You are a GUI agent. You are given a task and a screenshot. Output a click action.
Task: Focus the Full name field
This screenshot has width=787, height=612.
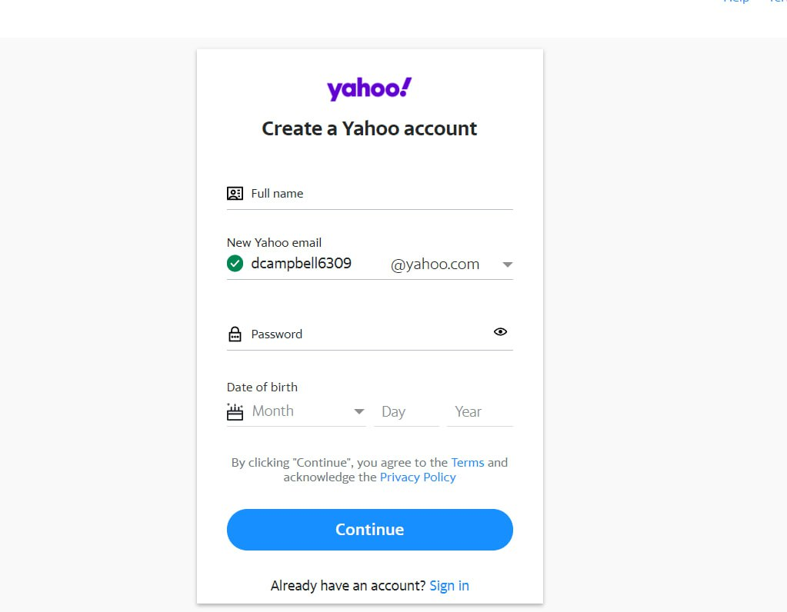tap(377, 194)
